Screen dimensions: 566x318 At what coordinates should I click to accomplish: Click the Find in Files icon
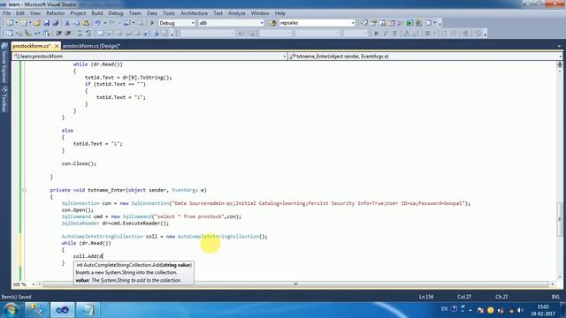pyautogui.click(x=272, y=23)
